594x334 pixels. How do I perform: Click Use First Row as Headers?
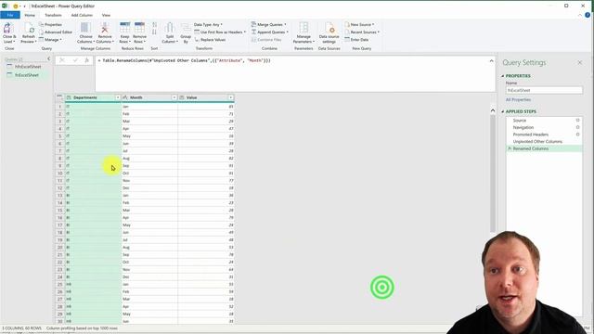tap(220, 32)
